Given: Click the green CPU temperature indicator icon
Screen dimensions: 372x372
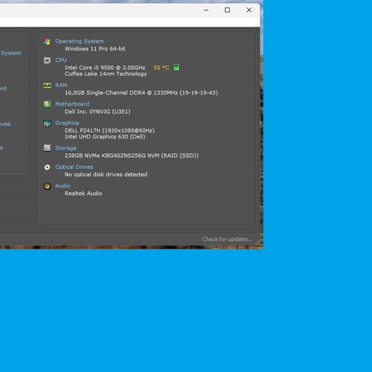Looking at the screenshot, I should click(x=176, y=67).
